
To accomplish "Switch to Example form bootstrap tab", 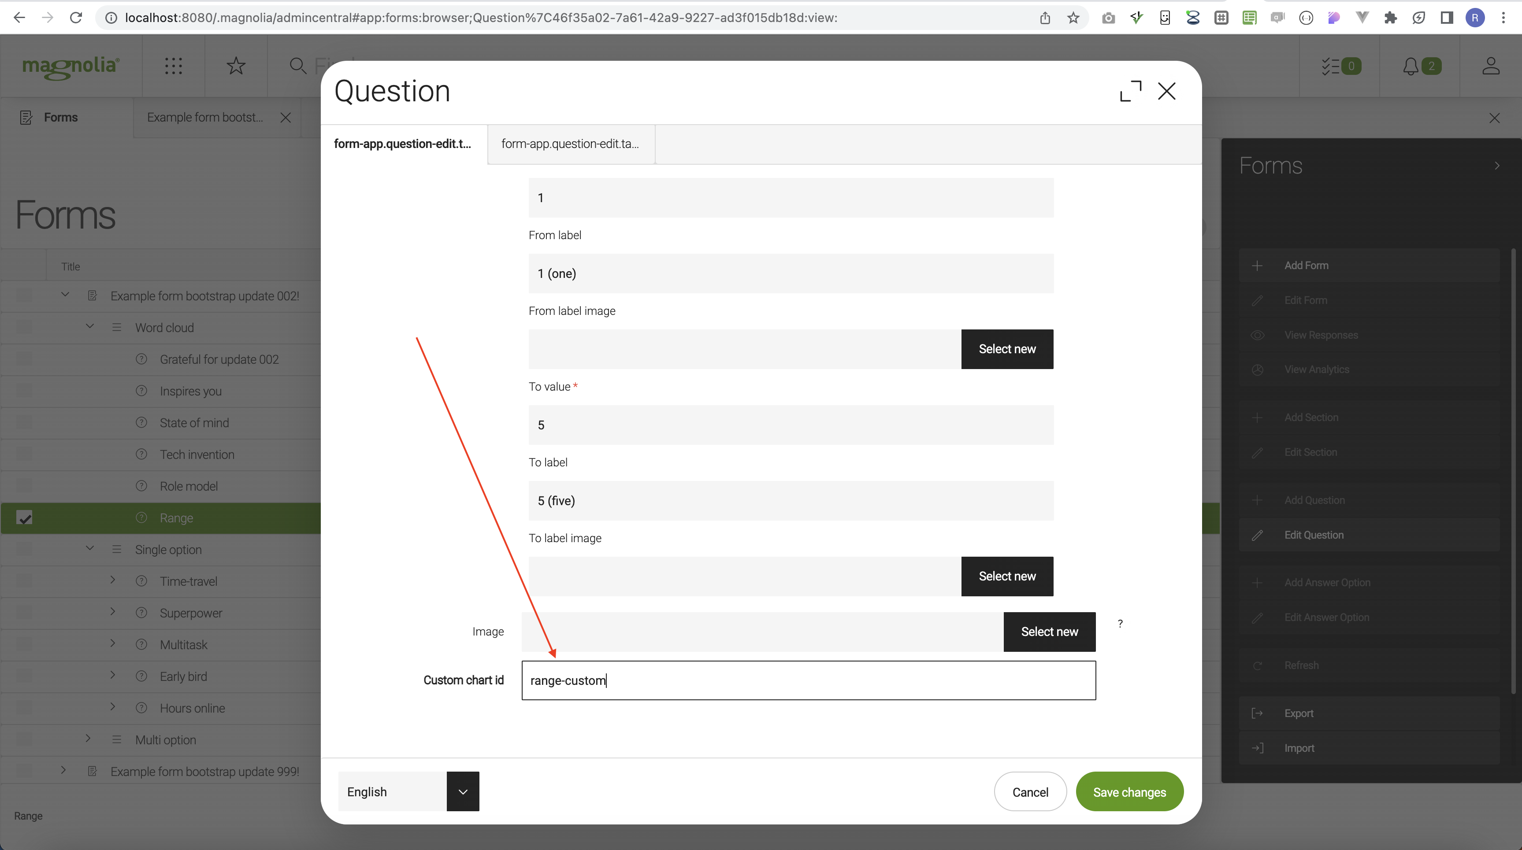I will tap(205, 117).
